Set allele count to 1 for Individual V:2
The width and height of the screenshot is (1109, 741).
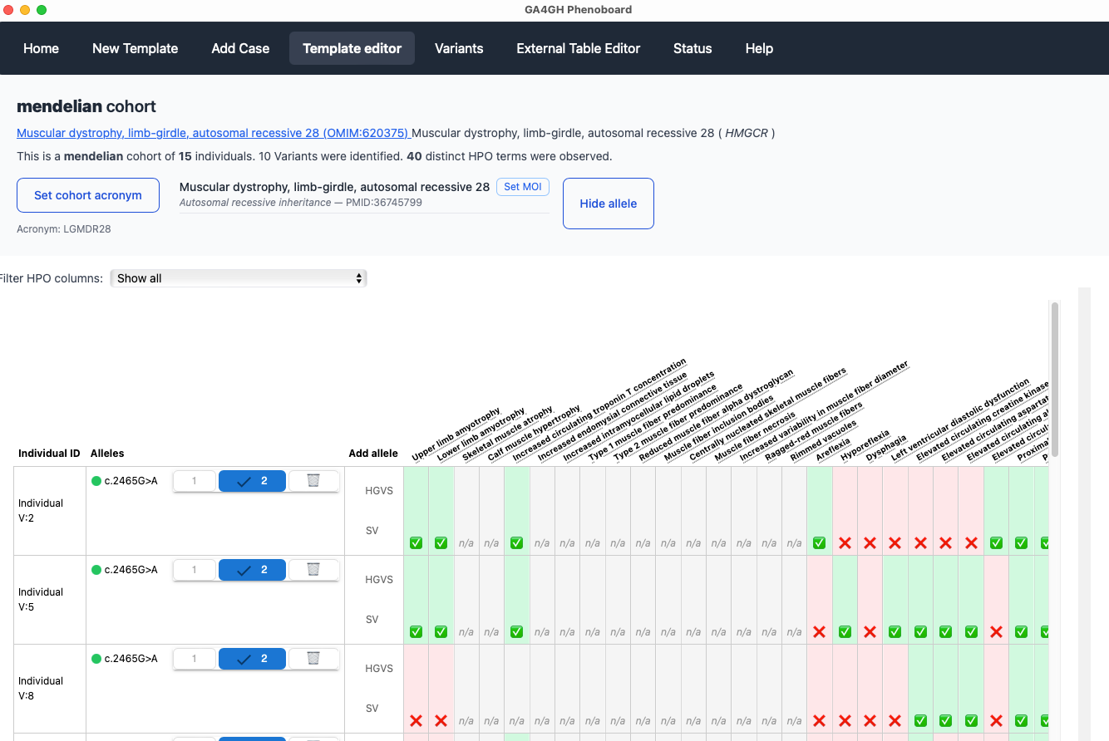[195, 480]
